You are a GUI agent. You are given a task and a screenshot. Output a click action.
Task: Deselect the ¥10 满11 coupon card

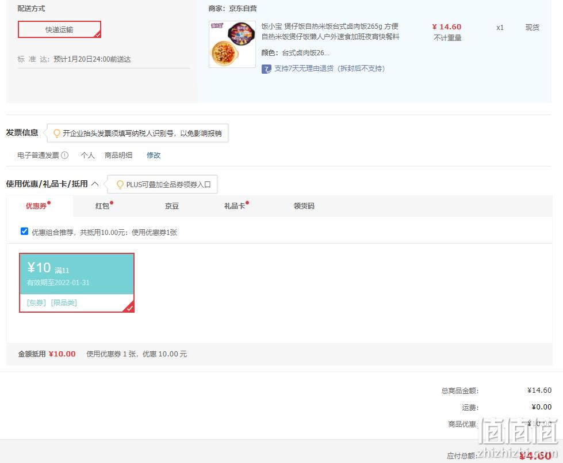click(x=76, y=283)
